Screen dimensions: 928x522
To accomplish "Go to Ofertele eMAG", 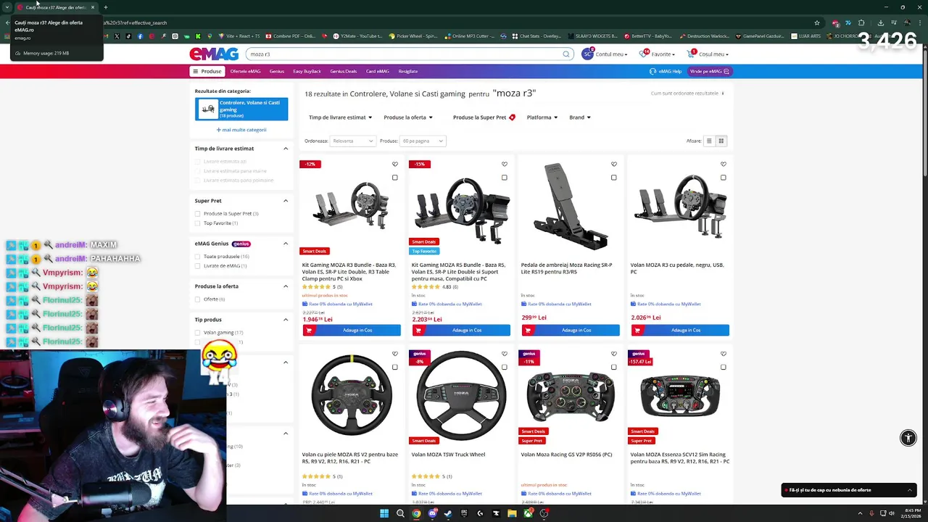I will [x=245, y=71].
